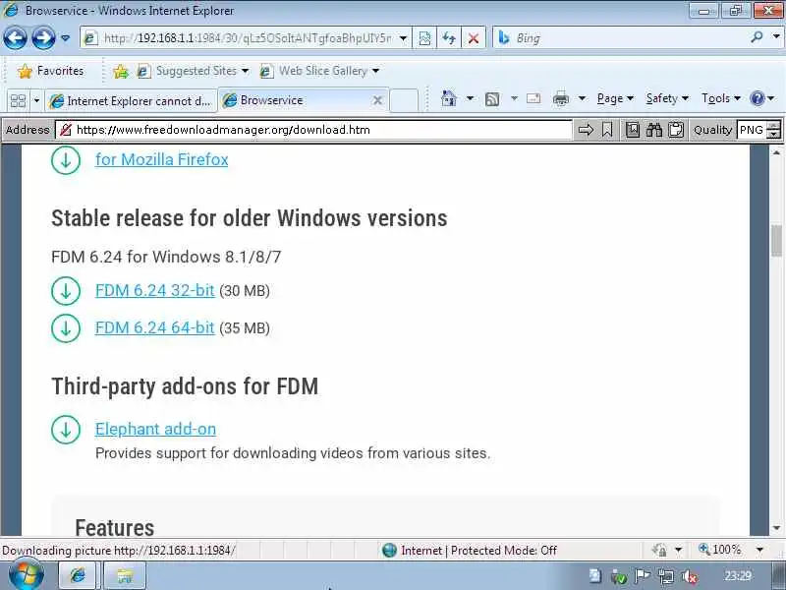This screenshot has width=786, height=590.
Task: Click the muted volume tray icon
Action: [x=690, y=577]
